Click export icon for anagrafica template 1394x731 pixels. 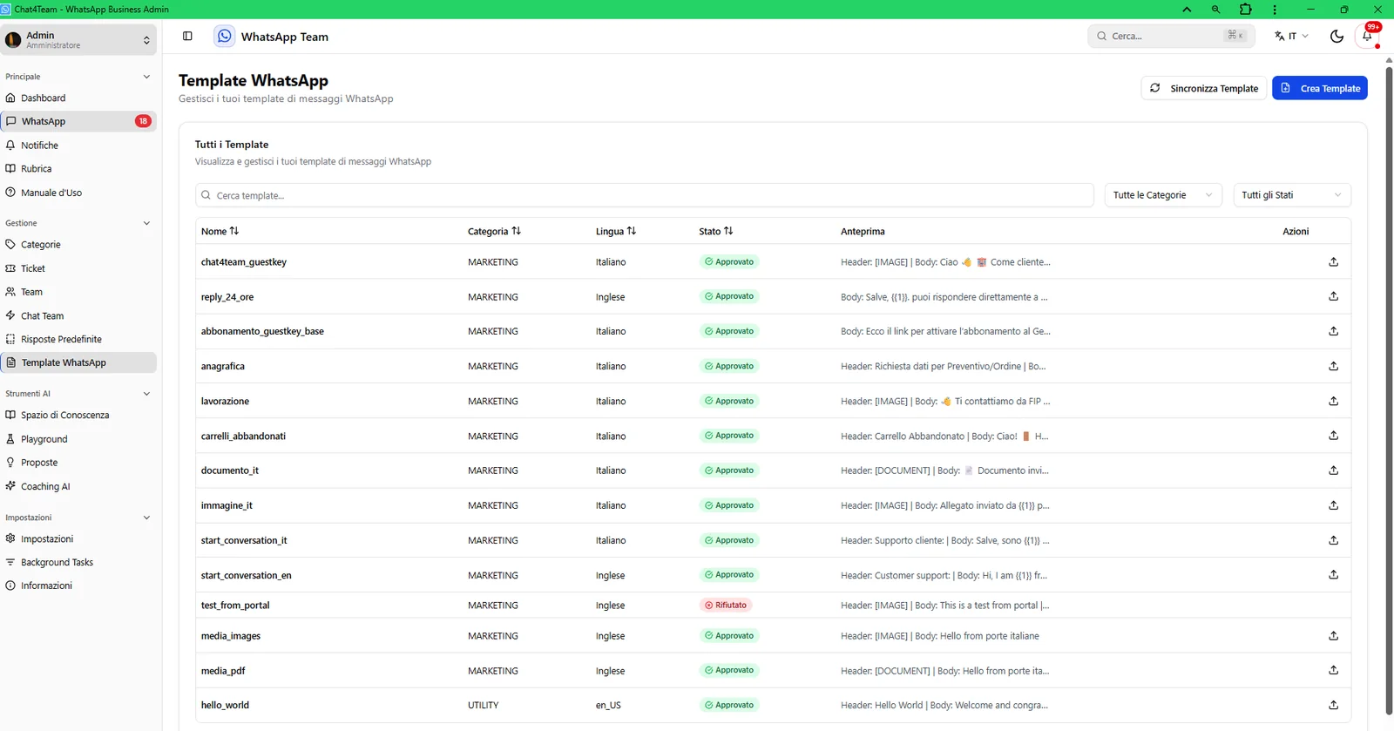coord(1333,366)
